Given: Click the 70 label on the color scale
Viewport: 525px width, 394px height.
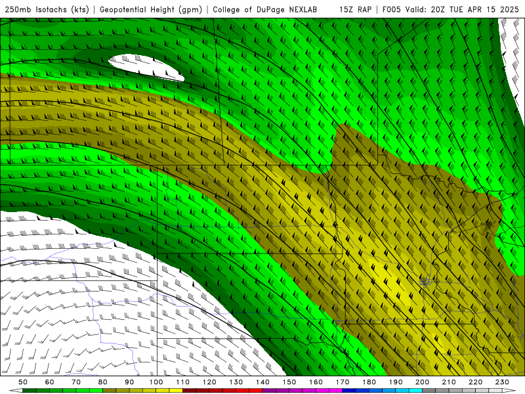Looking at the screenshot, I should (76, 382).
